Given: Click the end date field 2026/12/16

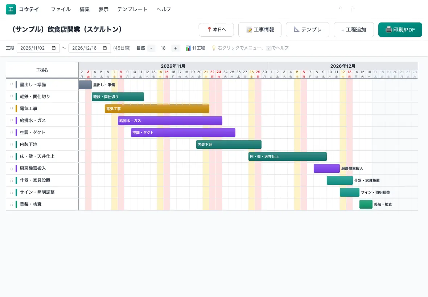Looking at the screenshot, I should (x=90, y=48).
